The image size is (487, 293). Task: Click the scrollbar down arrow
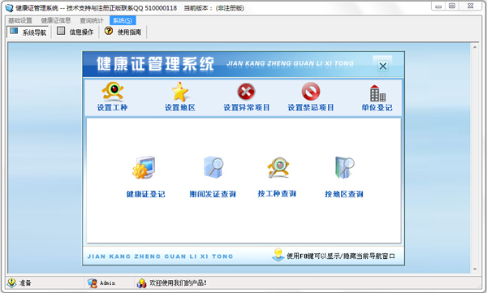click(475, 269)
